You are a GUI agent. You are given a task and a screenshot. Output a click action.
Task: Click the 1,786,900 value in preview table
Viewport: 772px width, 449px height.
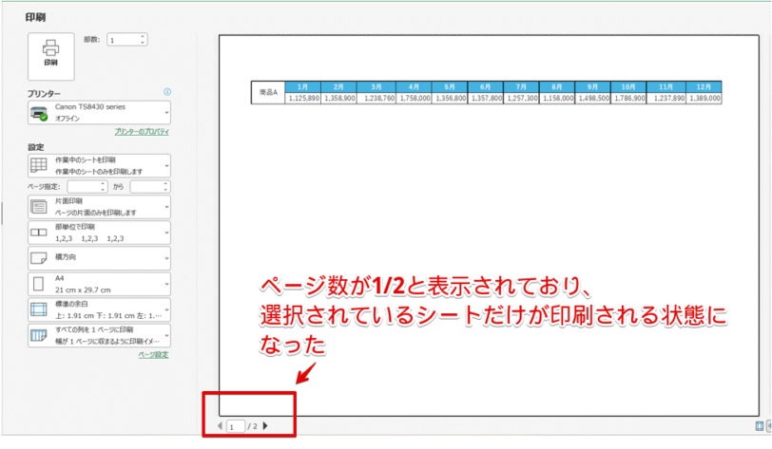tap(628, 99)
